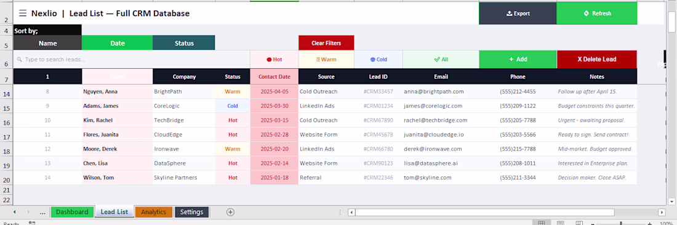The height and width of the screenshot is (225, 677).
Task: Click phone (555)211-3344
Action: pos(518,178)
